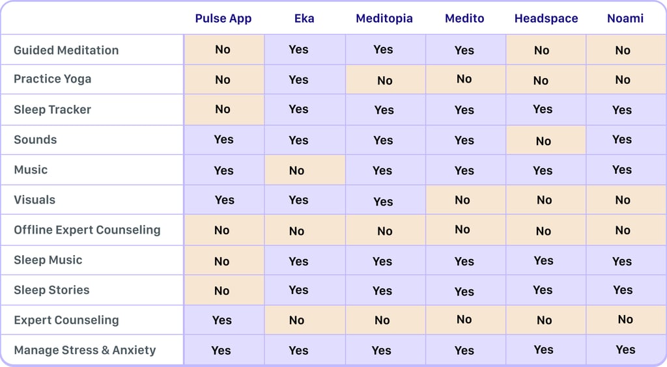Screen dimensions: 667x367
Task: Click Pulse App's Expert Counseling Yes cell
Action: pos(222,320)
